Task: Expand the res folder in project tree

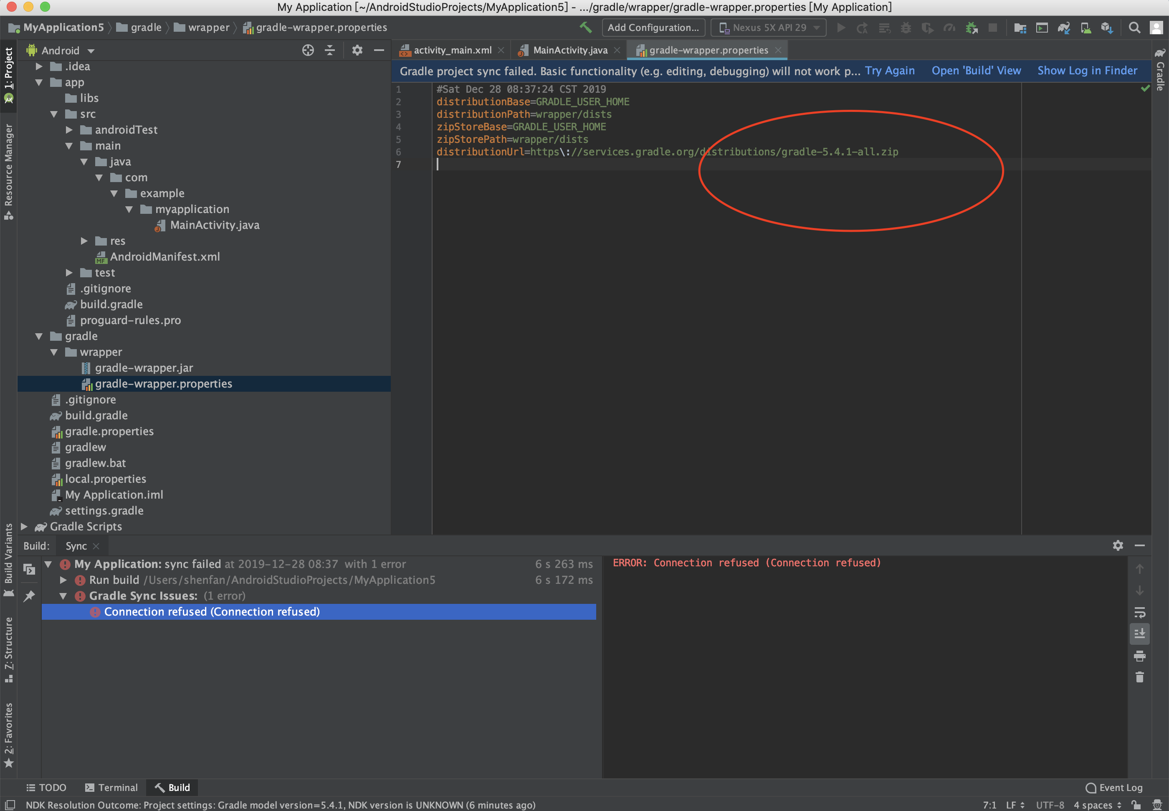Action: click(x=84, y=241)
